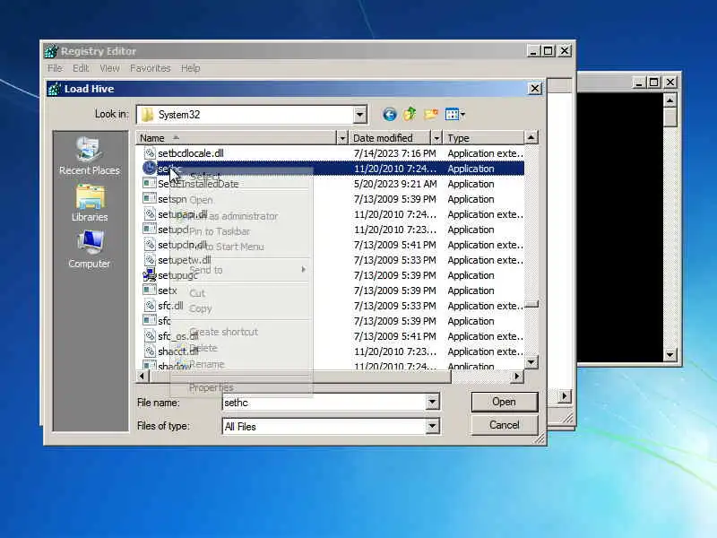
Task: Close the Load Hive dialog
Action: [x=535, y=89]
